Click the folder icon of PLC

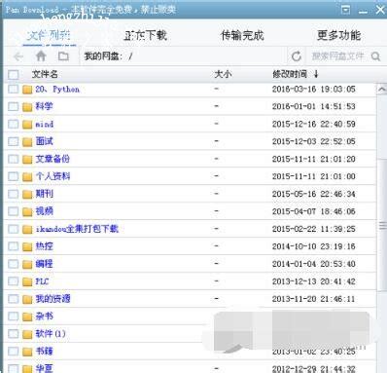pos(27,282)
